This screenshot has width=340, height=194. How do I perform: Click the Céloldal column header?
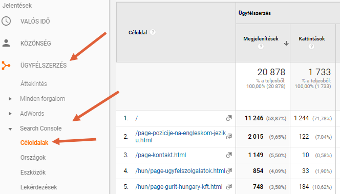pyautogui.click(x=138, y=33)
